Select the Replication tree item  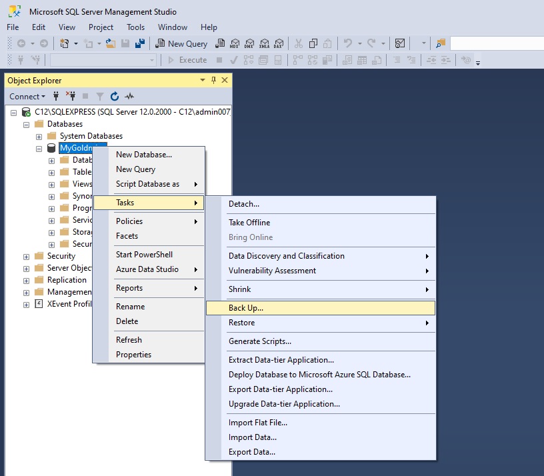pos(67,280)
